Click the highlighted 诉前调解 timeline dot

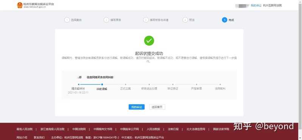click(102, 84)
